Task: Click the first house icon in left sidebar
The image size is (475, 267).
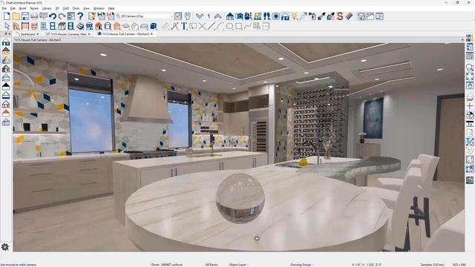Action: (6, 42)
